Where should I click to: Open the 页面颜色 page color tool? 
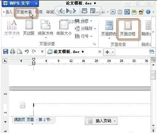109,30
